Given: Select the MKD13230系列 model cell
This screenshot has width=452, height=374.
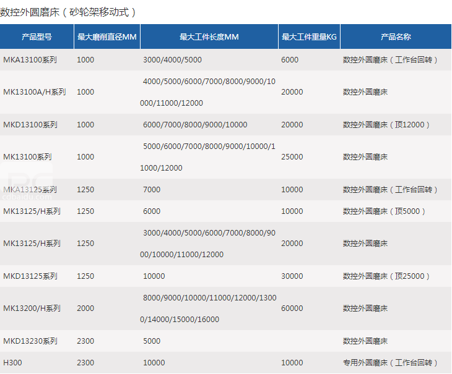Looking at the screenshot, I should 30,341.
